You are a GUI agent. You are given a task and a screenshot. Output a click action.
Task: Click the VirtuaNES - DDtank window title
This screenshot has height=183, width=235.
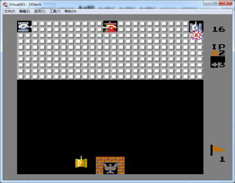(25, 4)
